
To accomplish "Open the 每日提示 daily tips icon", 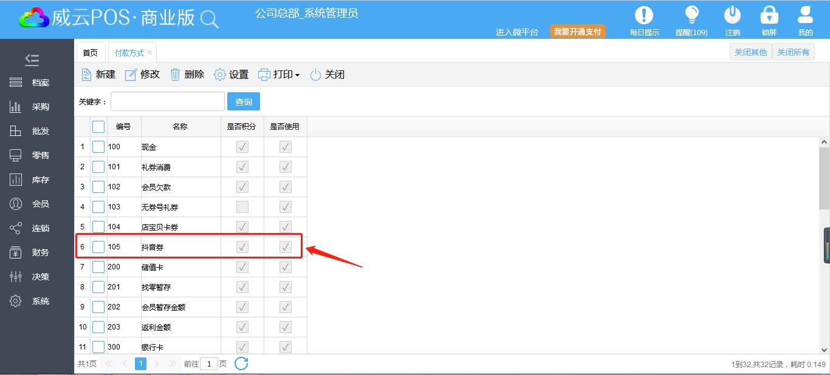I will tap(644, 15).
